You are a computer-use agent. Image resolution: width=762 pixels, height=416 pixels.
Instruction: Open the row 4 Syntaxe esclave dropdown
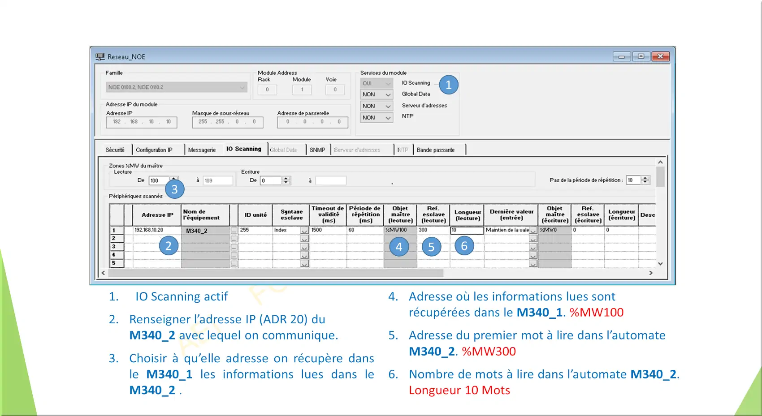point(304,255)
